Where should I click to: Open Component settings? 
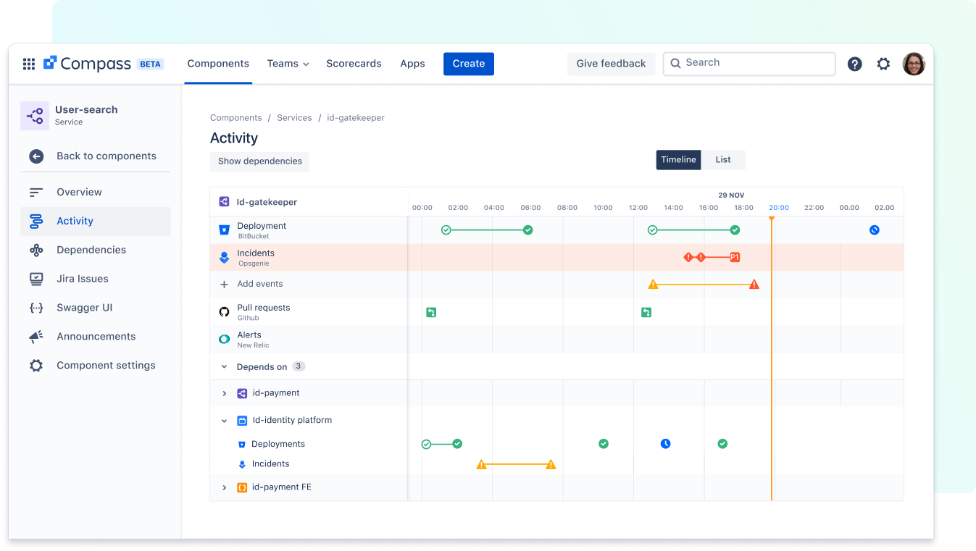106,365
